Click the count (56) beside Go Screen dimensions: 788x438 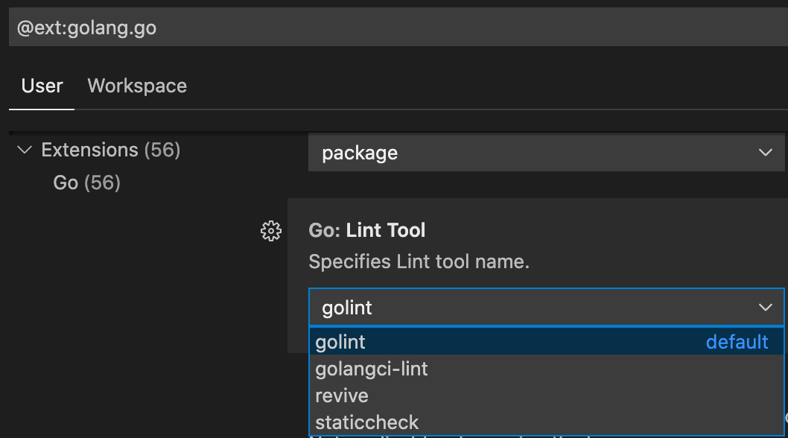point(103,182)
